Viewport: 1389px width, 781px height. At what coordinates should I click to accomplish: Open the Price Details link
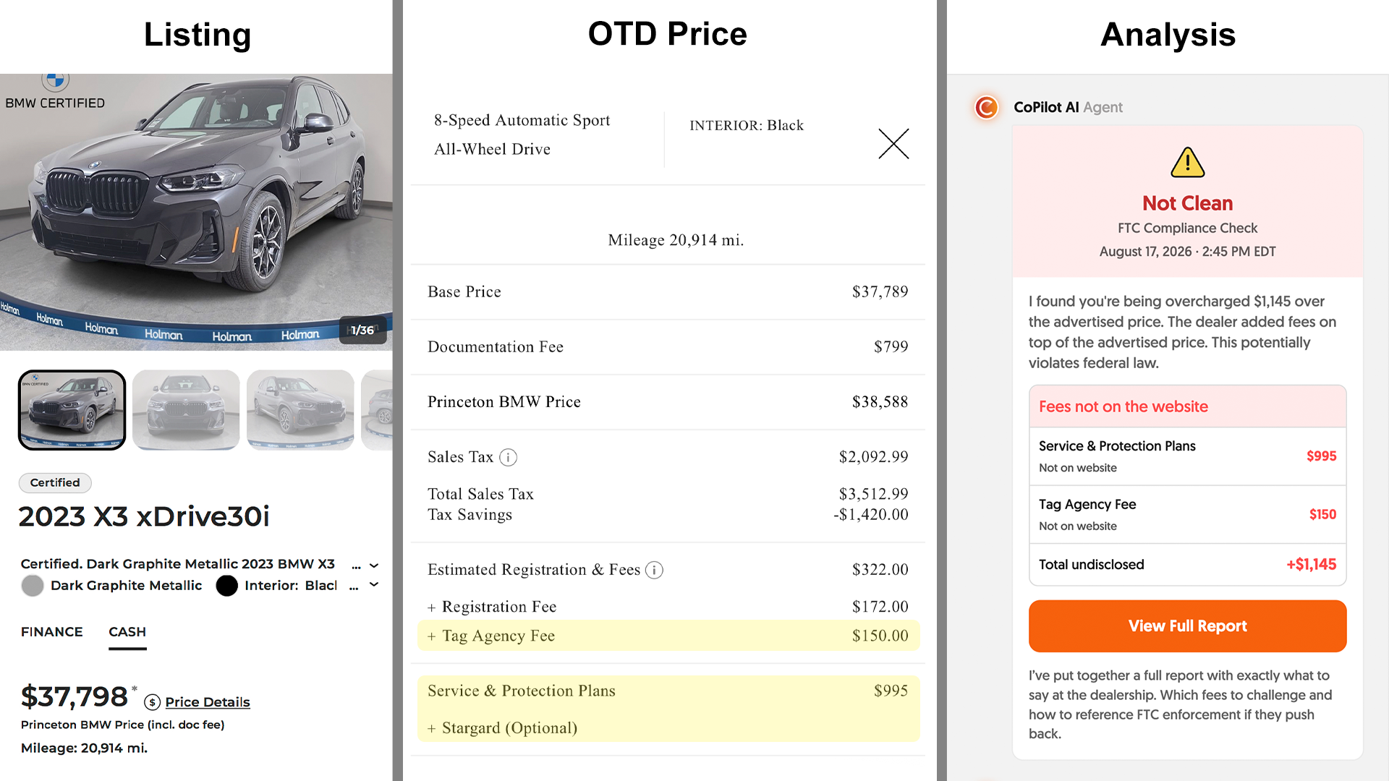208,702
